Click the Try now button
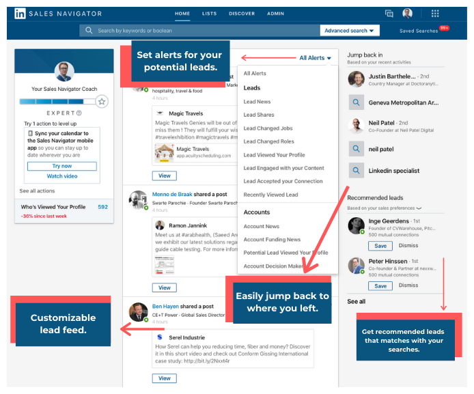The height and width of the screenshot is (394, 474). [x=62, y=166]
